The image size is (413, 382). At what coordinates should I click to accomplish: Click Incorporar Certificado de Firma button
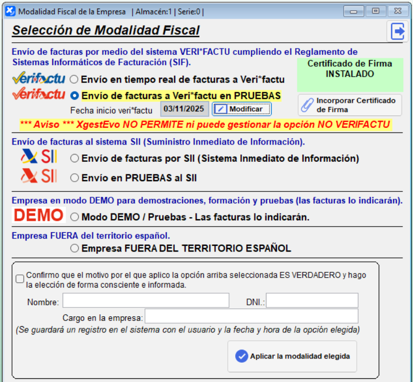tap(350, 105)
